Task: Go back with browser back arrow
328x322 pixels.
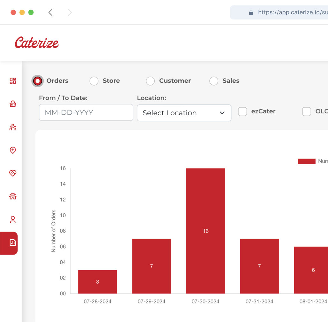Action: (x=50, y=12)
